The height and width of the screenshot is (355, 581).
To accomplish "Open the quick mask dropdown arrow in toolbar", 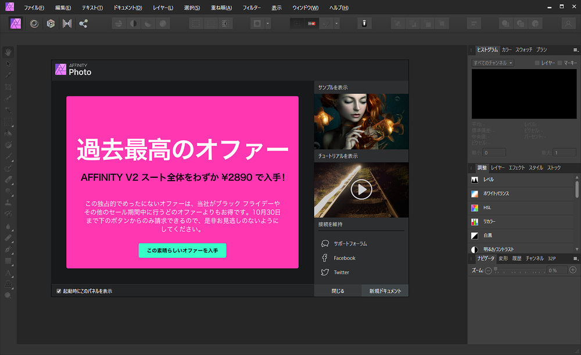I will click(x=268, y=24).
